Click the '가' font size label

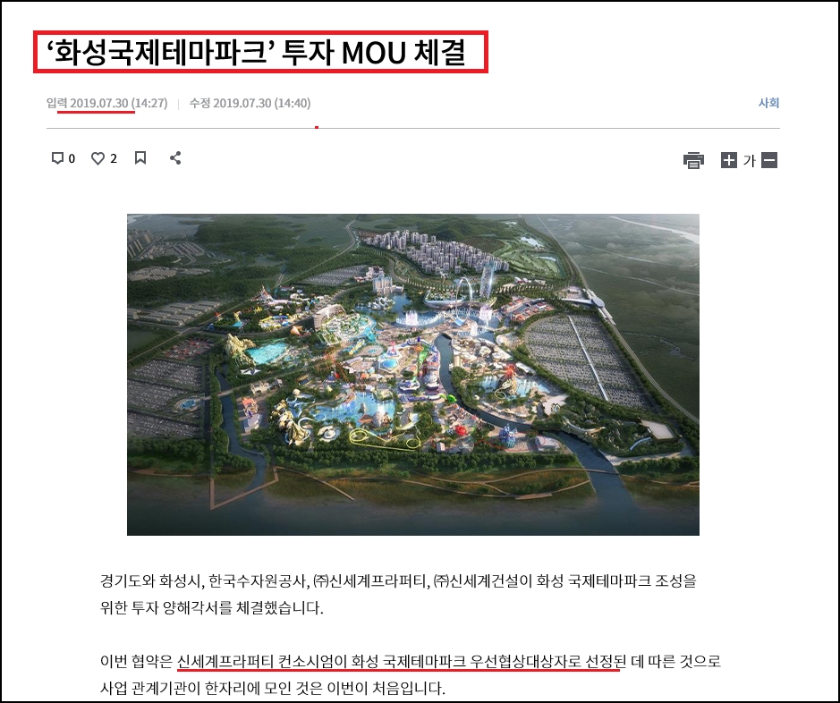(x=750, y=160)
